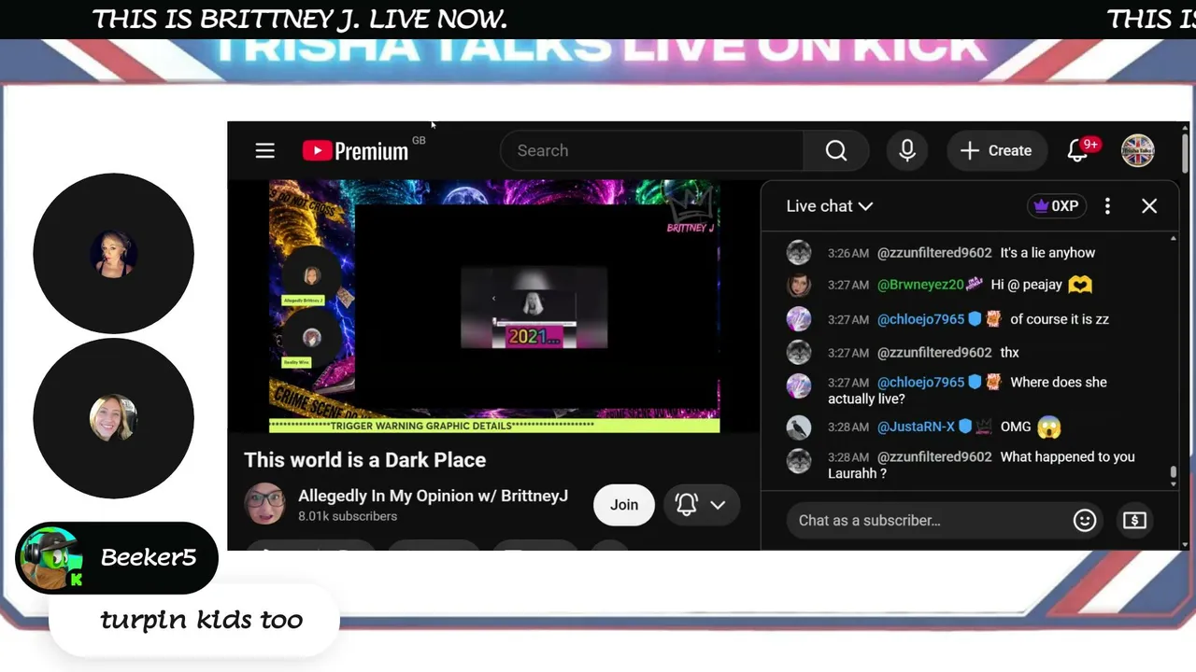Open the emoji picker in chat

point(1085,520)
